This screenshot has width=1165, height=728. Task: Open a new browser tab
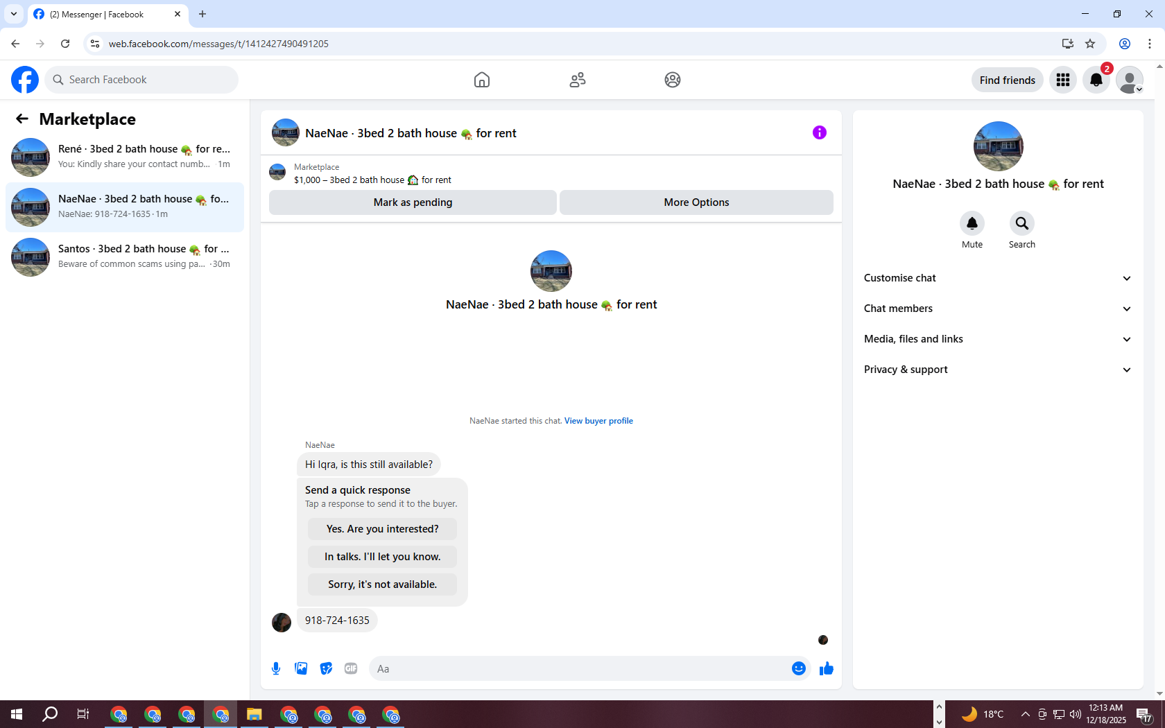[202, 14]
